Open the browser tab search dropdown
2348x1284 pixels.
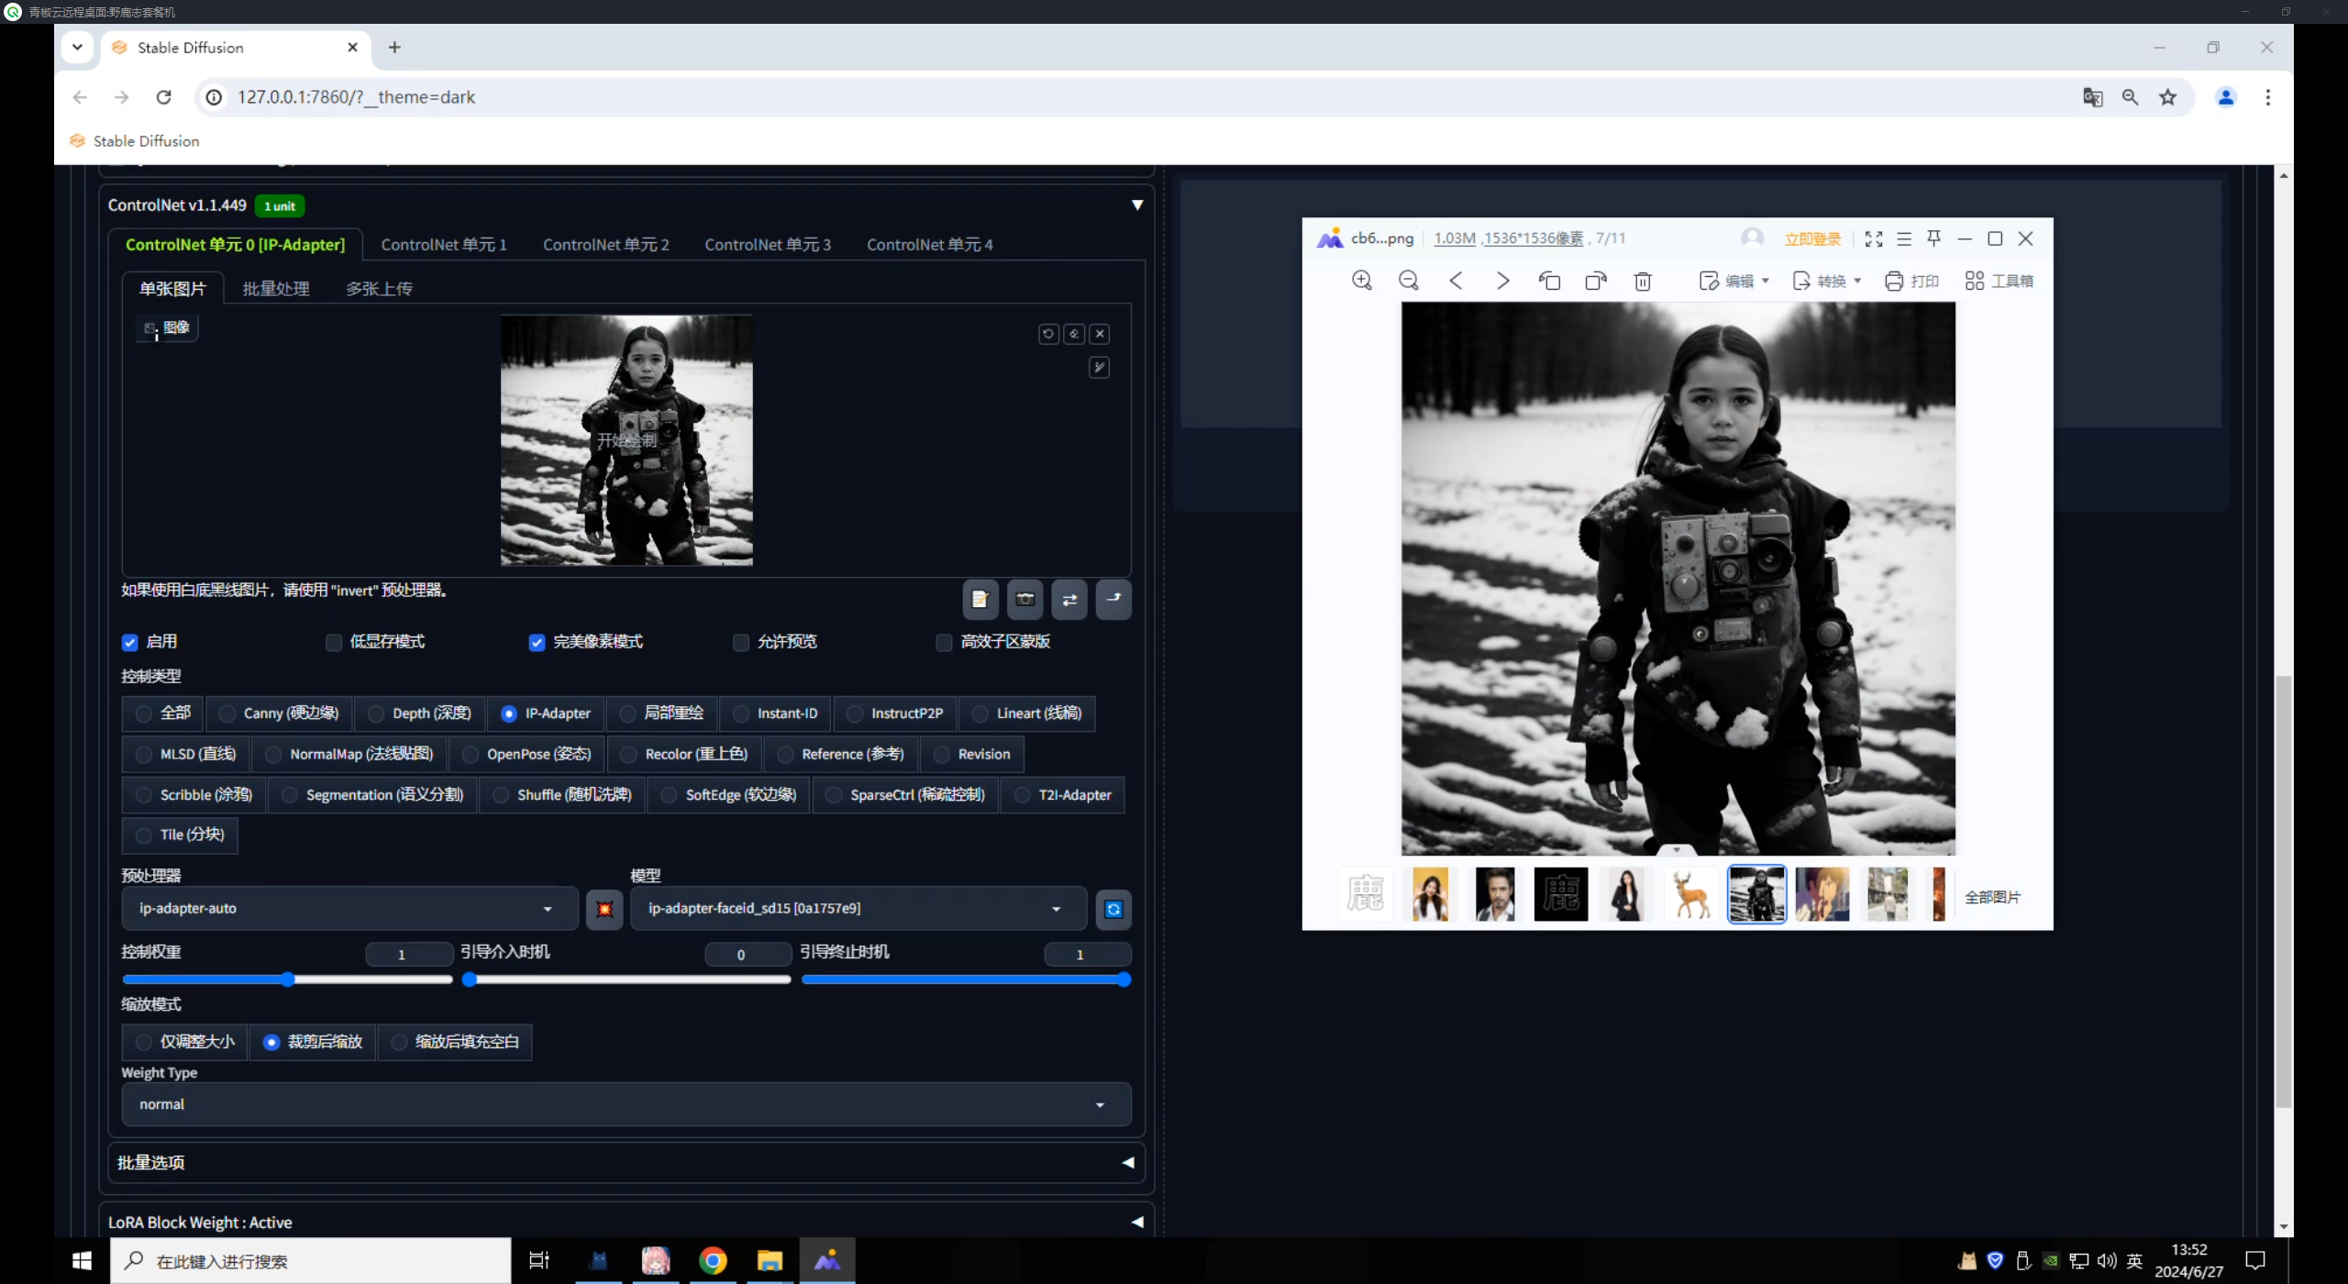coord(78,48)
